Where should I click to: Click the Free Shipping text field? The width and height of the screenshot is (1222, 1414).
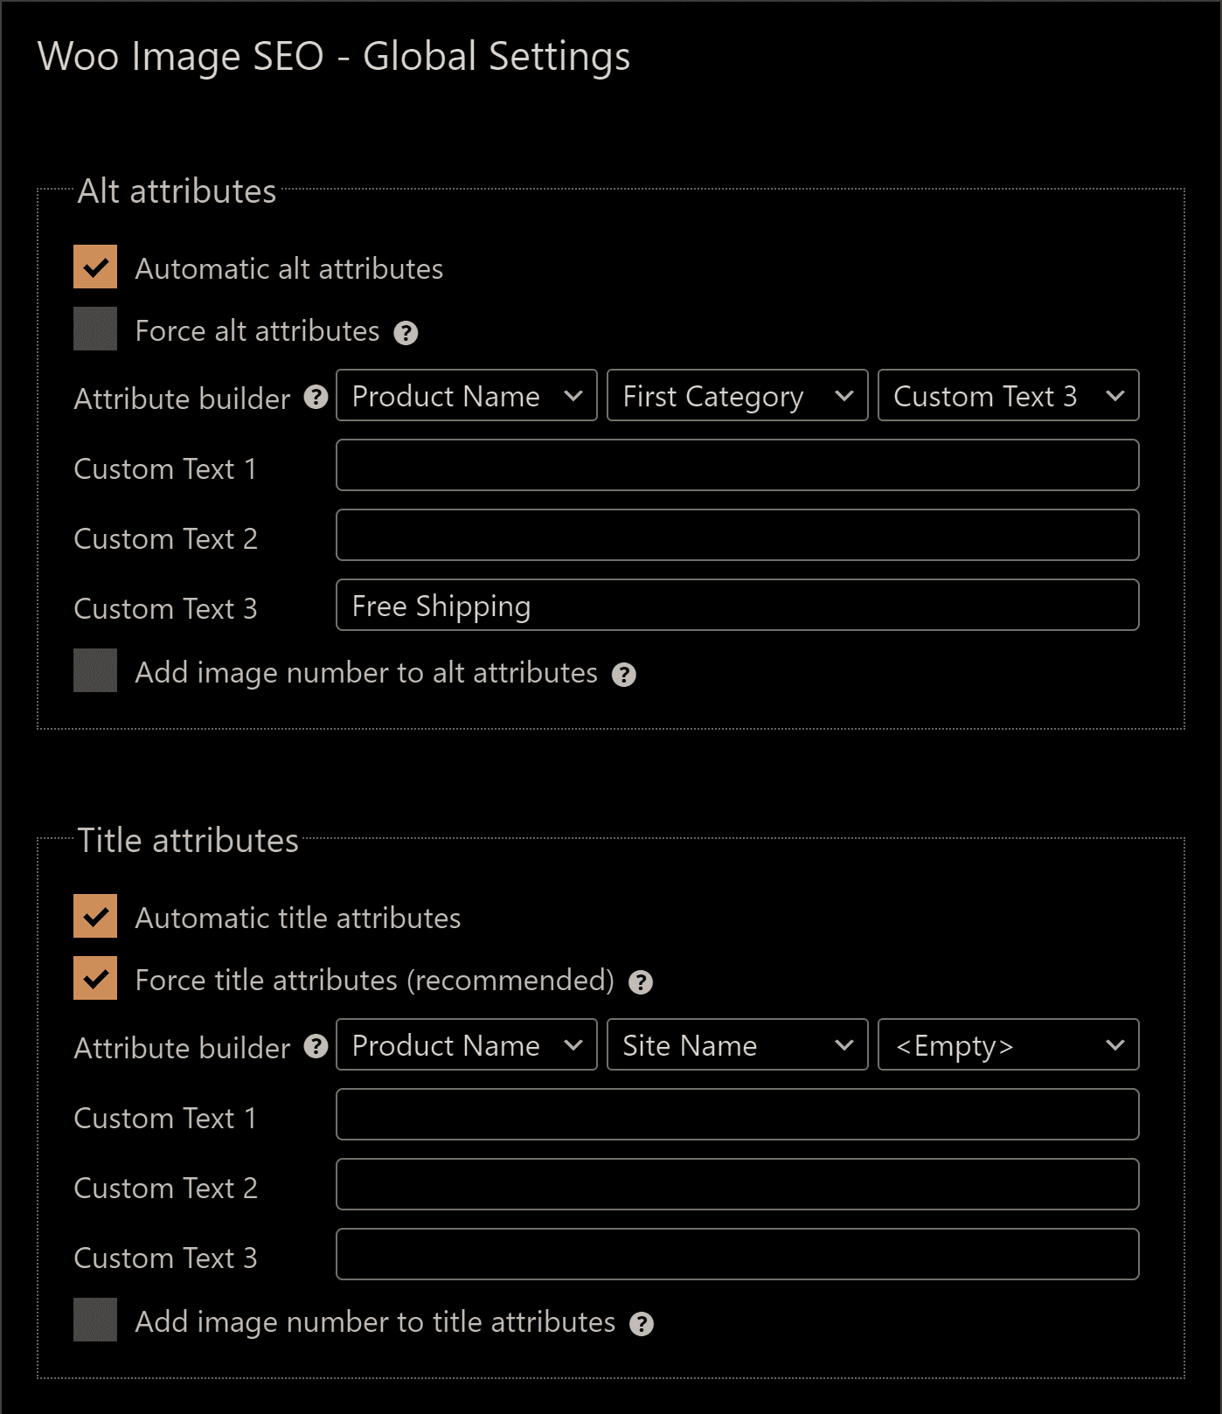click(737, 606)
